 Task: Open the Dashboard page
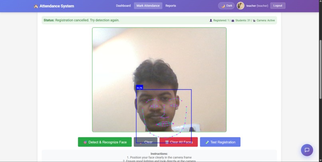123,6
